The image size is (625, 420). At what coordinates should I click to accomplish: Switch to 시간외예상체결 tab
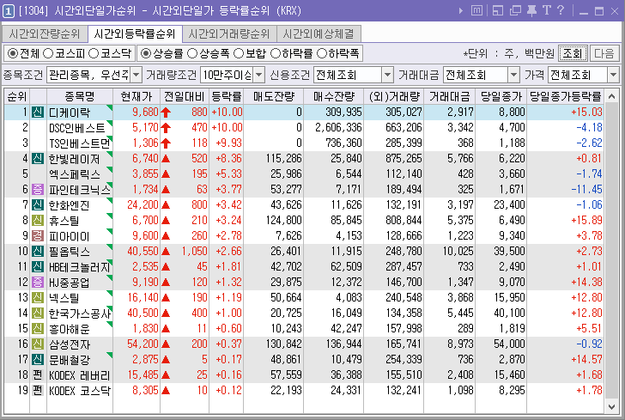319,33
